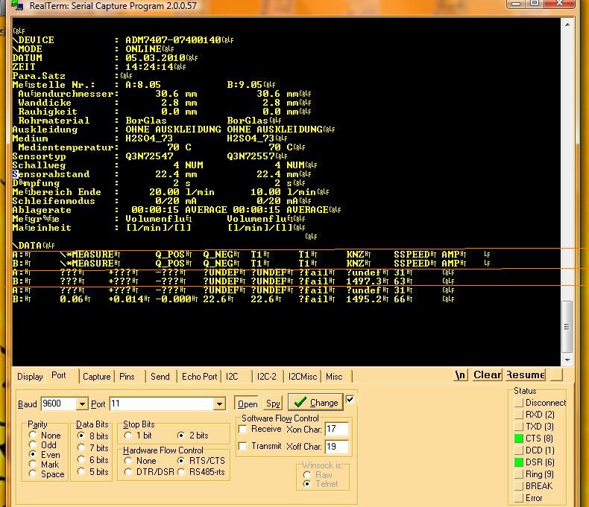Expand the Port number dropdown
The image size is (589, 507).
tap(219, 404)
